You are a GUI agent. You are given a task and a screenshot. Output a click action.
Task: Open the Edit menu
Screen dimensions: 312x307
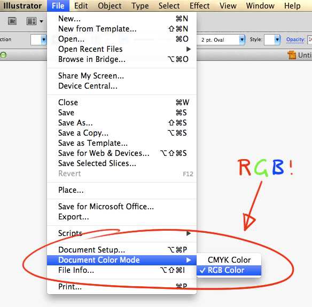81,6
